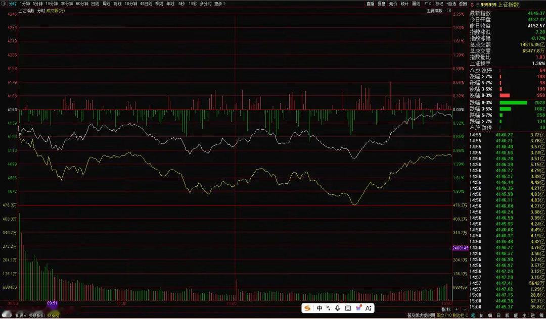Click the 涨幅 0-3% red distribution bar
The image size is (546, 319).
click(x=505, y=95)
